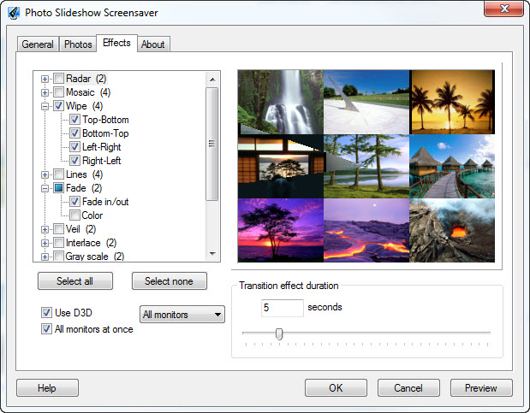Click the Preview button
The height and width of the screenshot is (413, 530).
[480, 388]
